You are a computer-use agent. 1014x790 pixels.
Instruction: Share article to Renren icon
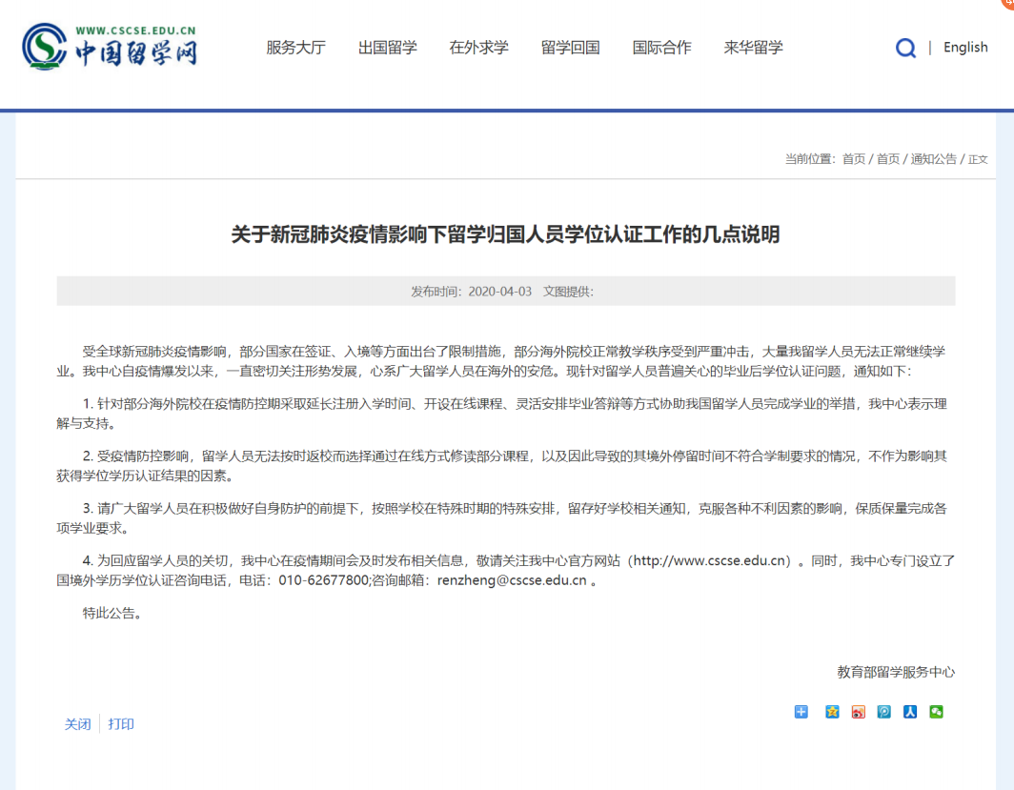point(909,712)
